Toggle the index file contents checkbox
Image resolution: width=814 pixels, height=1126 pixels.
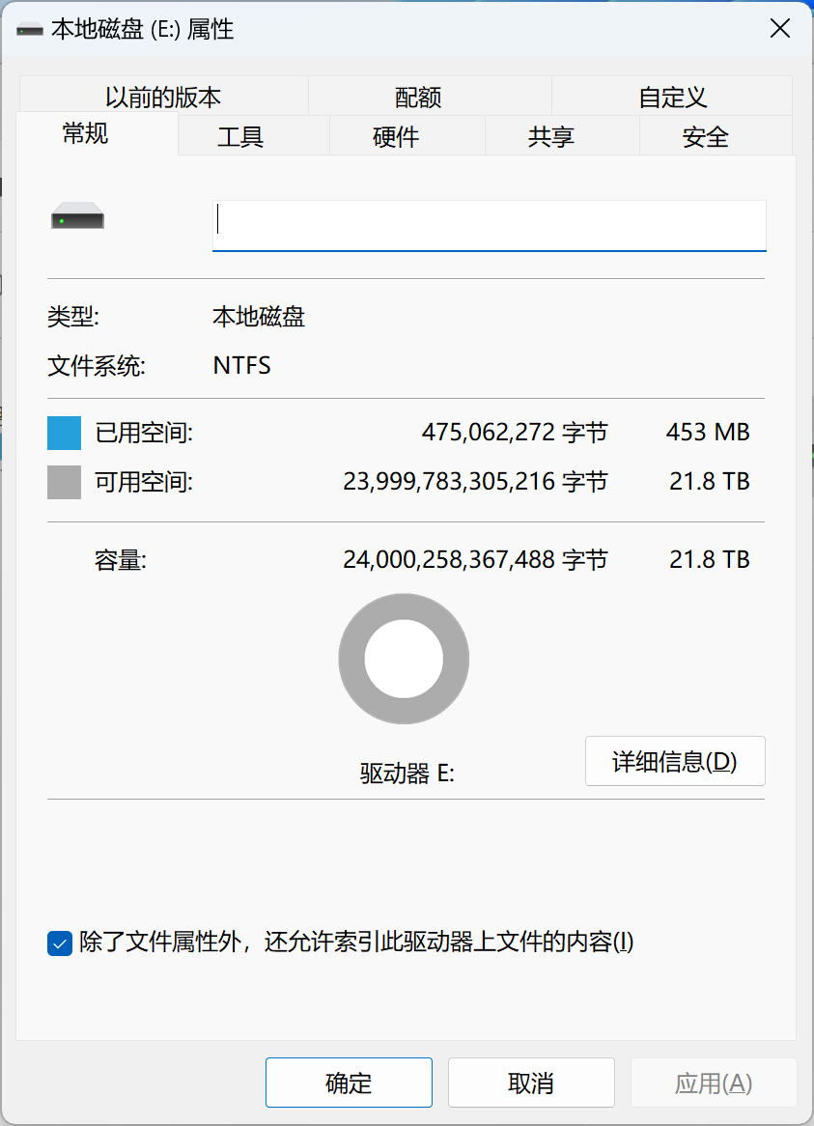coord(60,943)
